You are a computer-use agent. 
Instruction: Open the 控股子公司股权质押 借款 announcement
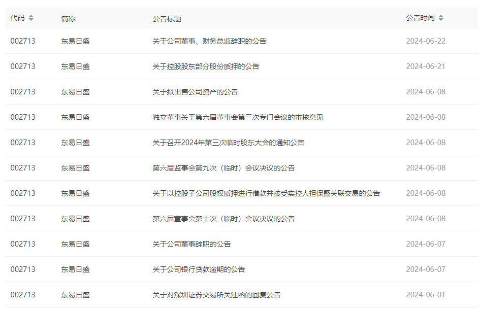(x=266, y=193)
